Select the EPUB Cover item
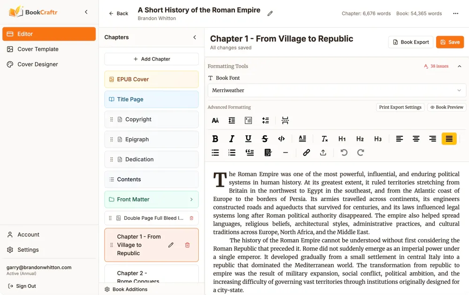 pos(151,79)
